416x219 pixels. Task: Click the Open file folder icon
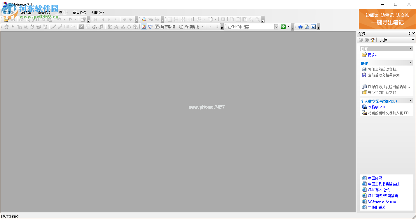[x=6, y=20]
